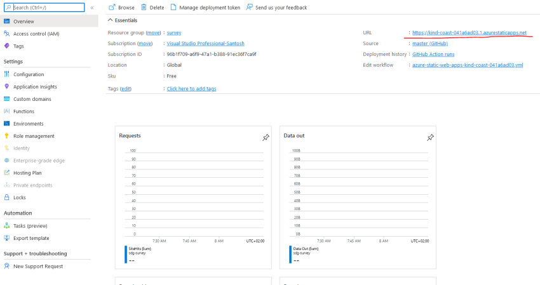
Task: Click the Locks padlock icon
Action: 6,197
